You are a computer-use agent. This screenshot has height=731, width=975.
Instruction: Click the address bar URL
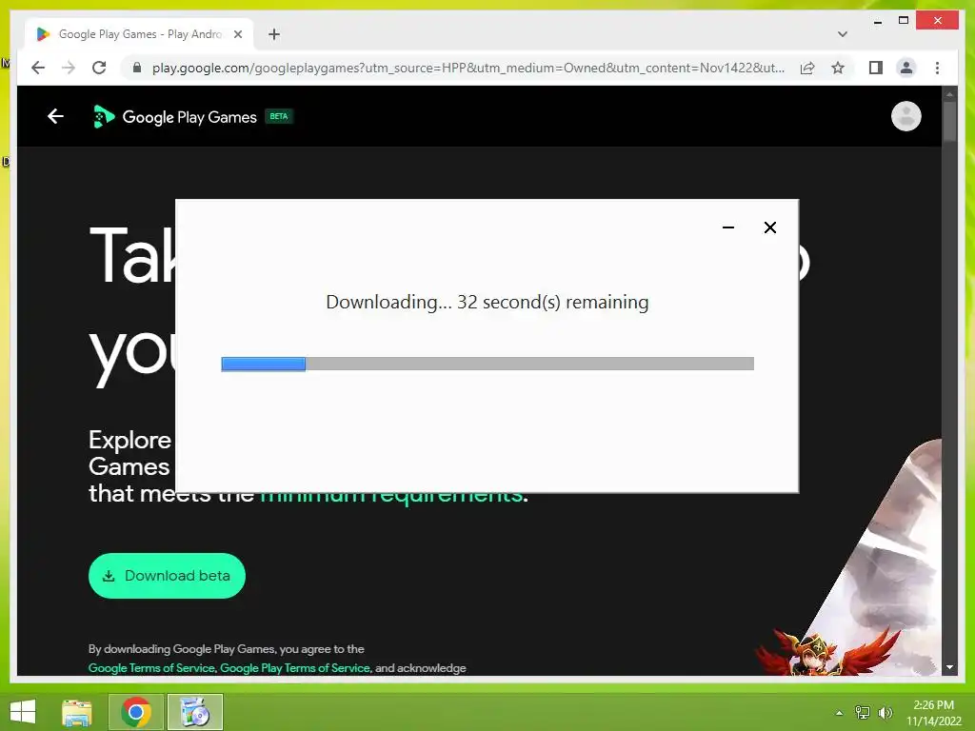[468, 68]
